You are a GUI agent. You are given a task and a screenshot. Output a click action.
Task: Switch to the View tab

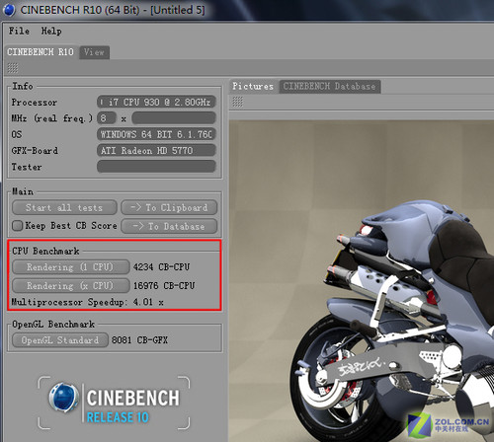(x=94, y=52)
